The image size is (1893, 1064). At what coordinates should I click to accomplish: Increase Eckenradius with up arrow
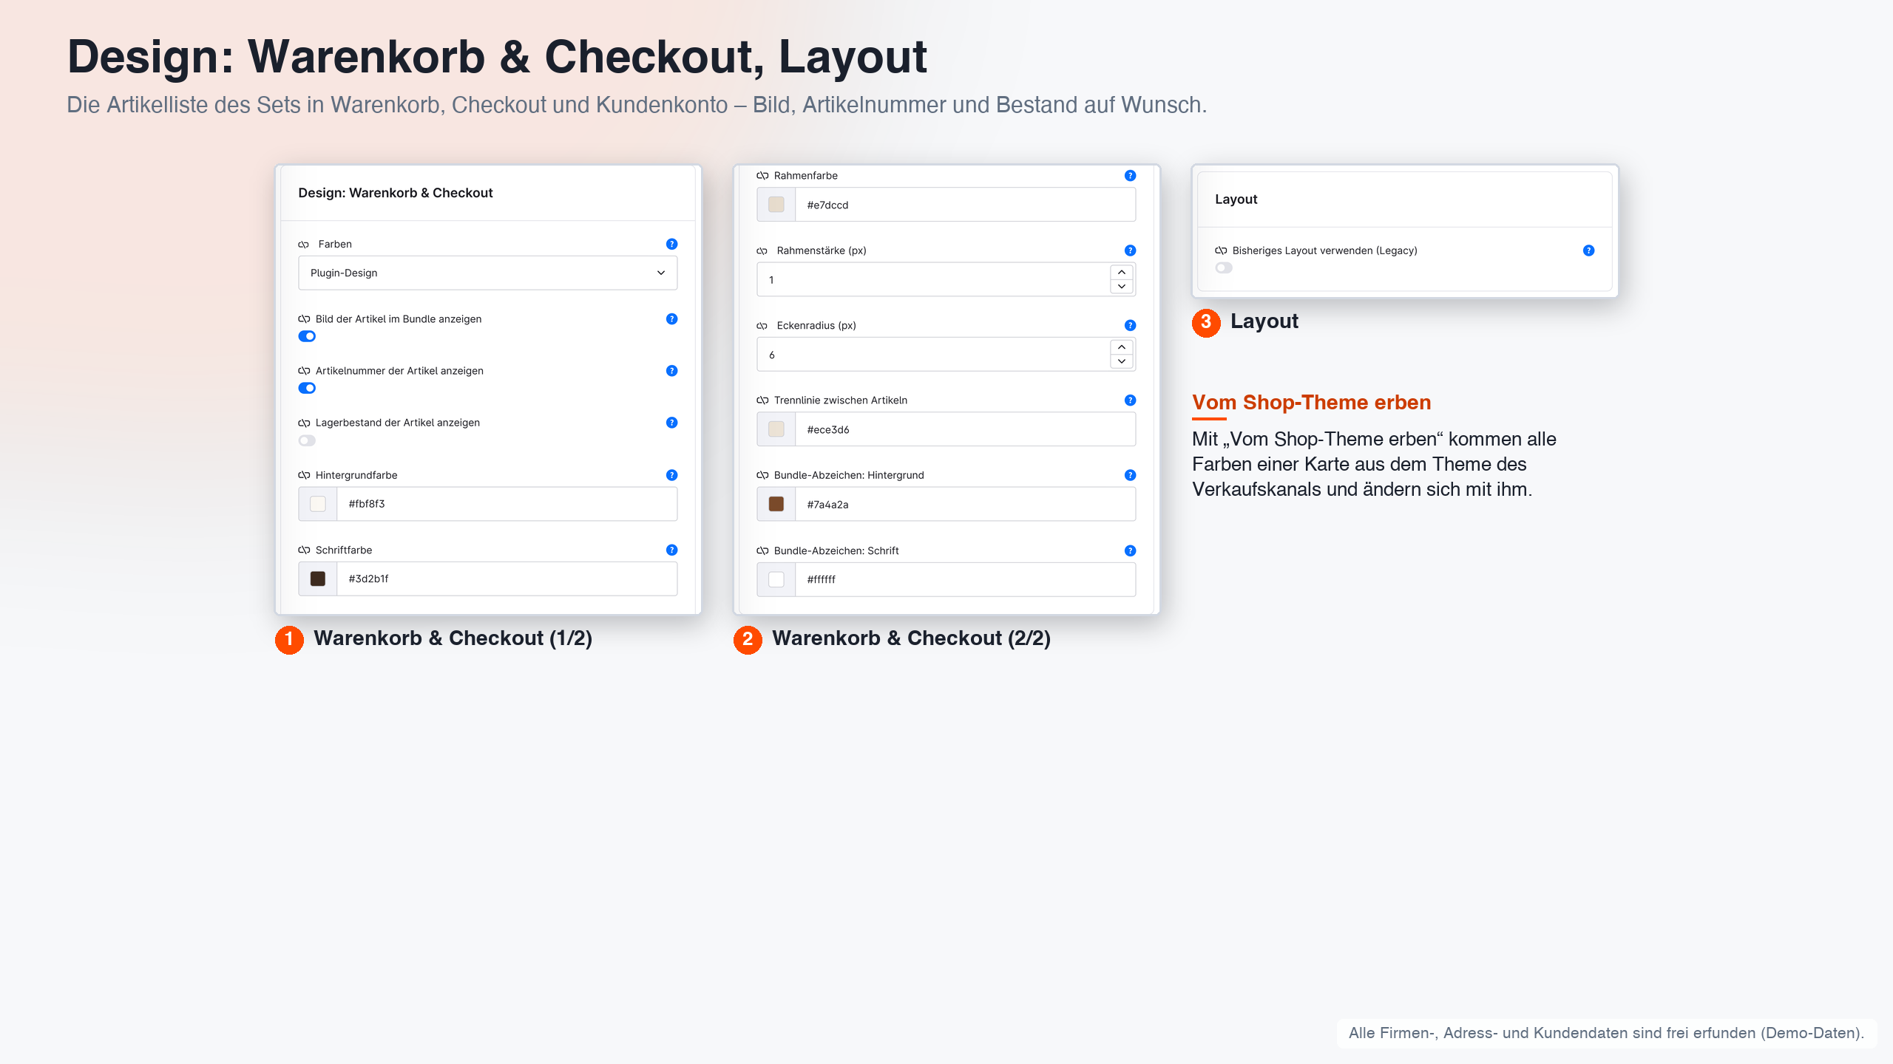1122,347
